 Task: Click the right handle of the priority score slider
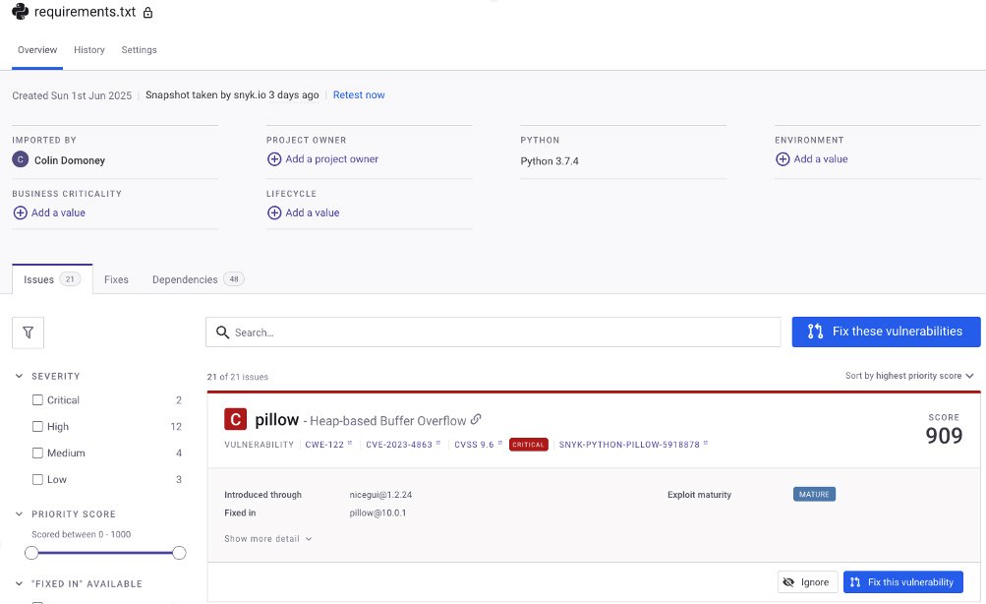point(179,553)
